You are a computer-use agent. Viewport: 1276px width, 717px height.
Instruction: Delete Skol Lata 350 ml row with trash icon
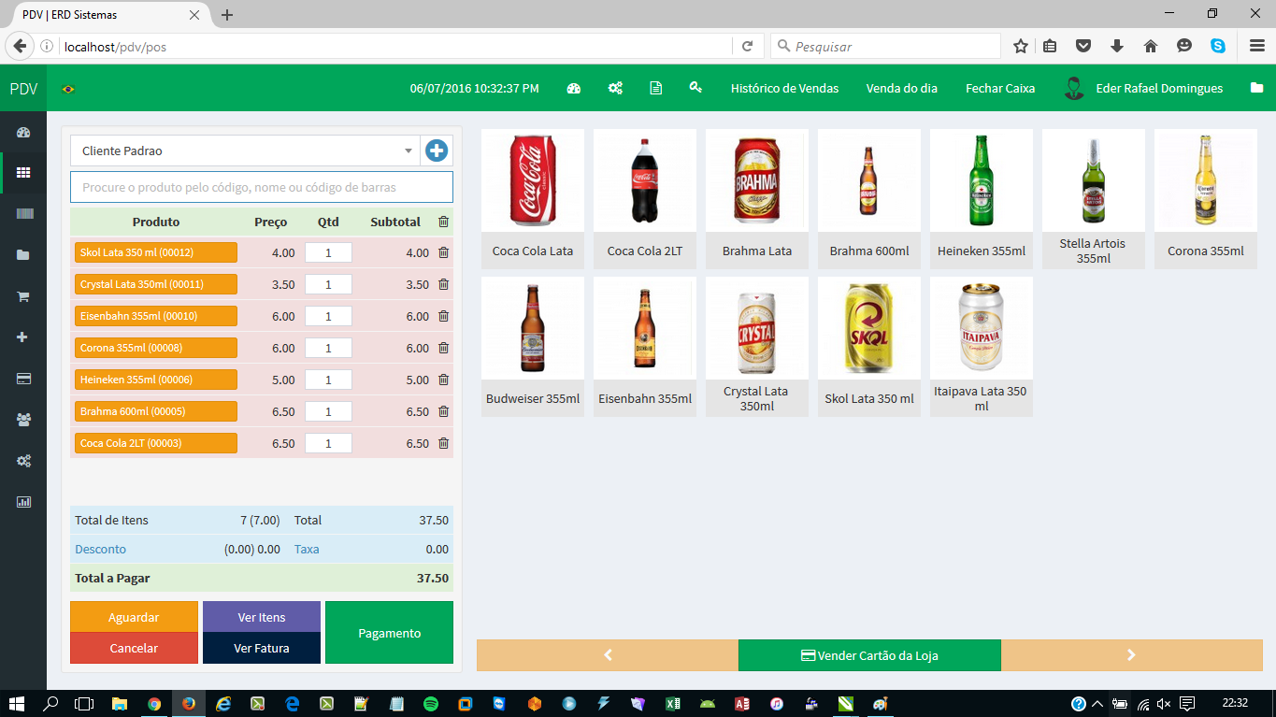pos(443,252)
